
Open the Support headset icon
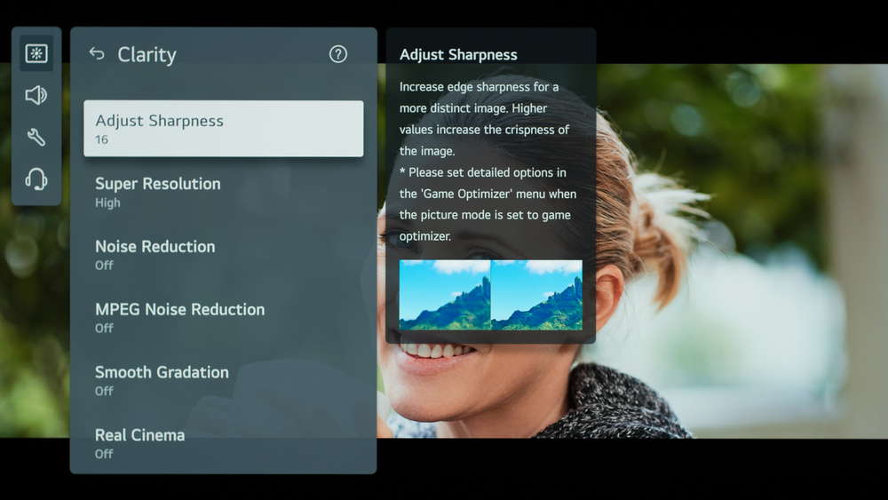pos(36,179)
